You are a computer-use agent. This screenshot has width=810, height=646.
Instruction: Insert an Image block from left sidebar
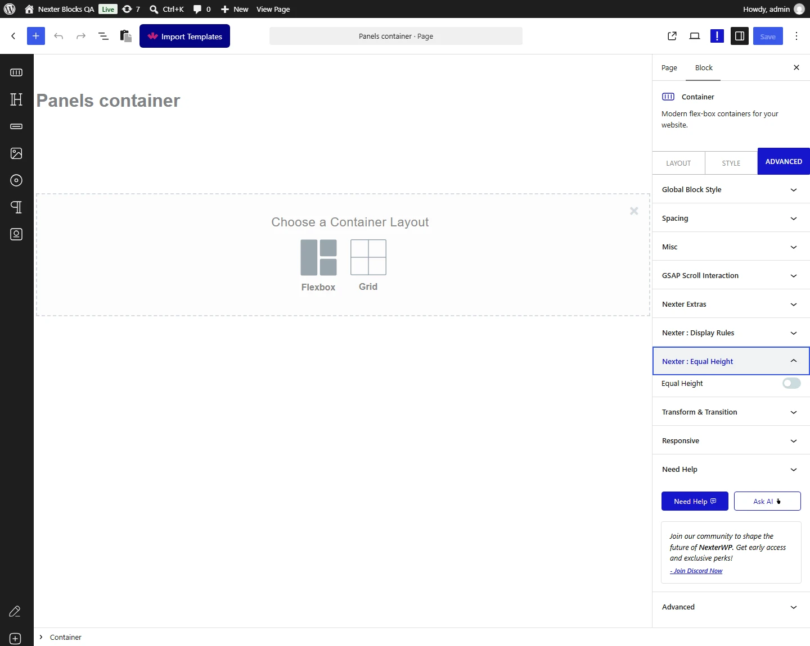(16, 153)
